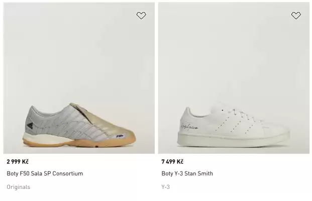Viewport: 312px width, 201px height.
Task: Open the white Y-3 Stan Smith image
Action: point(234,78)
